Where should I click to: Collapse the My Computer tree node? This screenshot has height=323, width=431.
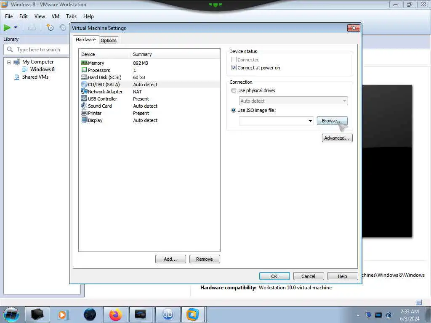(x=9, y=62)
